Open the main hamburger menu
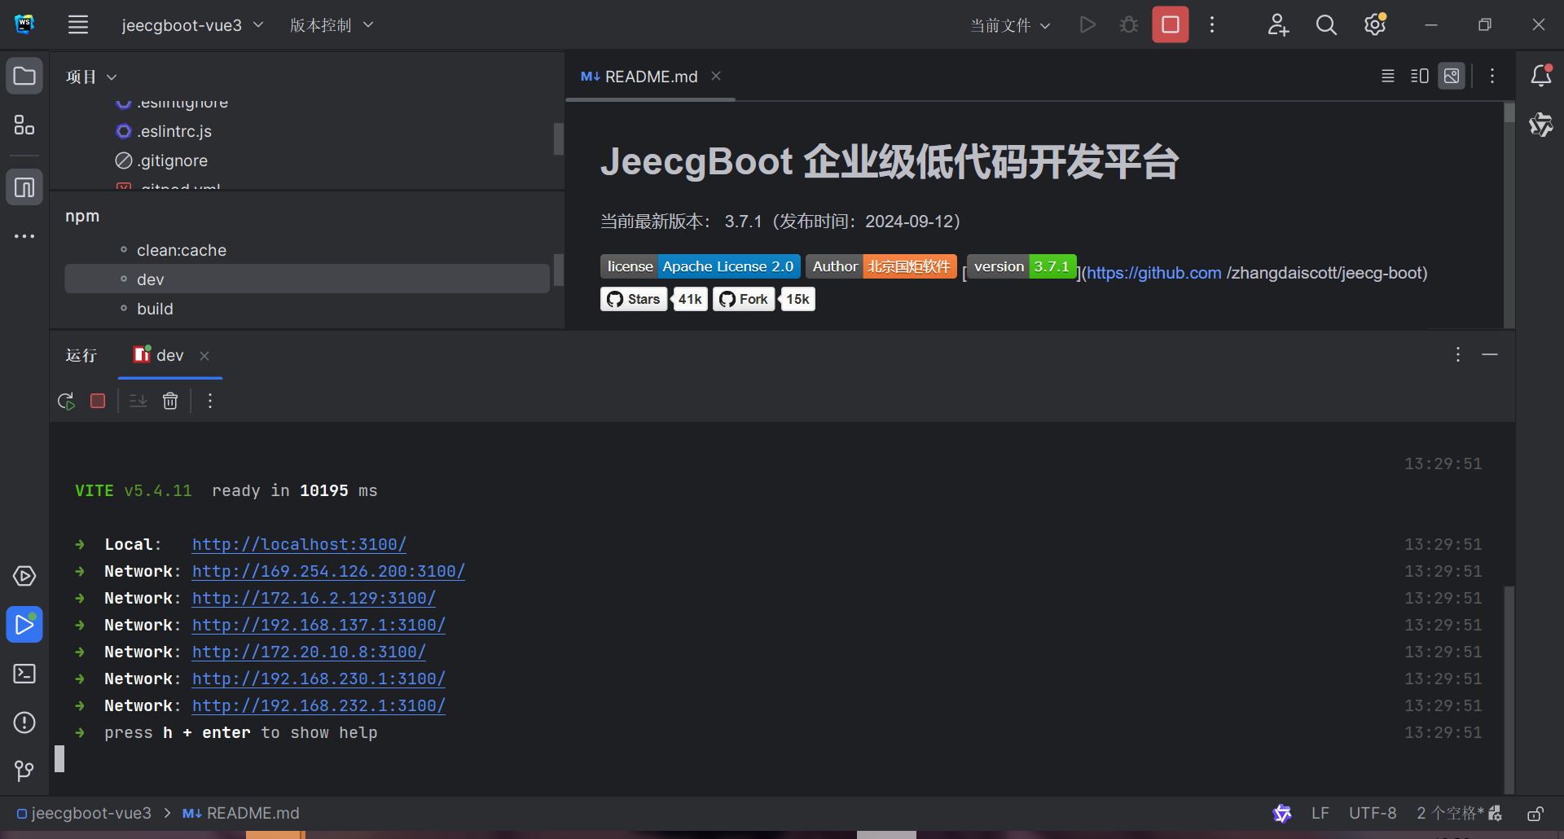This screenshot has height=839, width=1564. (78, 24)
